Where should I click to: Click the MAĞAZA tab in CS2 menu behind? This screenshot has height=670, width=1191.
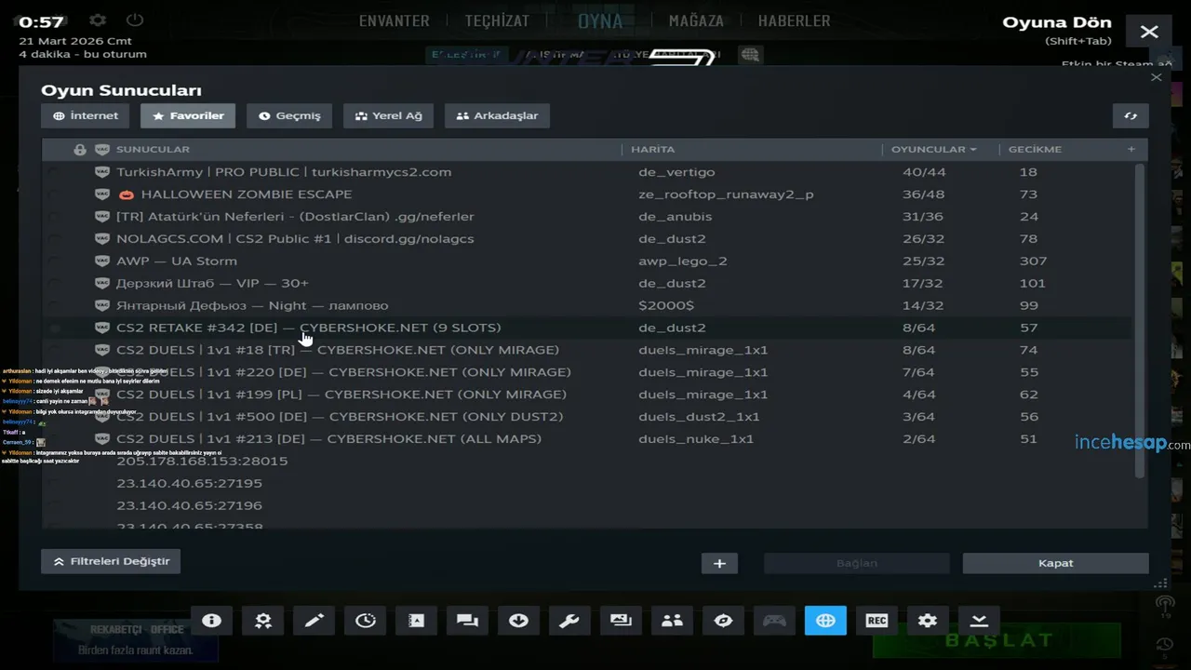[x=696, y=21]
